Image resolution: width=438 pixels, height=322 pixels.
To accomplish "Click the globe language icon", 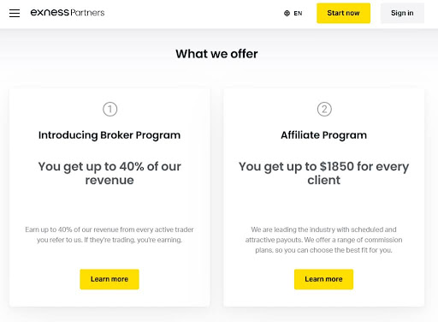I will [287, 13].
